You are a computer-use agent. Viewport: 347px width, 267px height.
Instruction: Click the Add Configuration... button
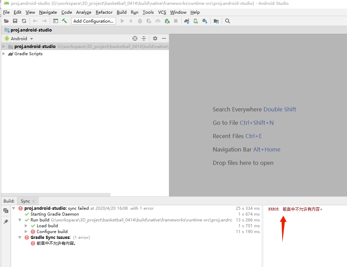coord(93,21)
